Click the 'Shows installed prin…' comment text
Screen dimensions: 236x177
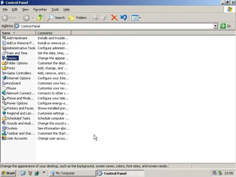(53, 108)
